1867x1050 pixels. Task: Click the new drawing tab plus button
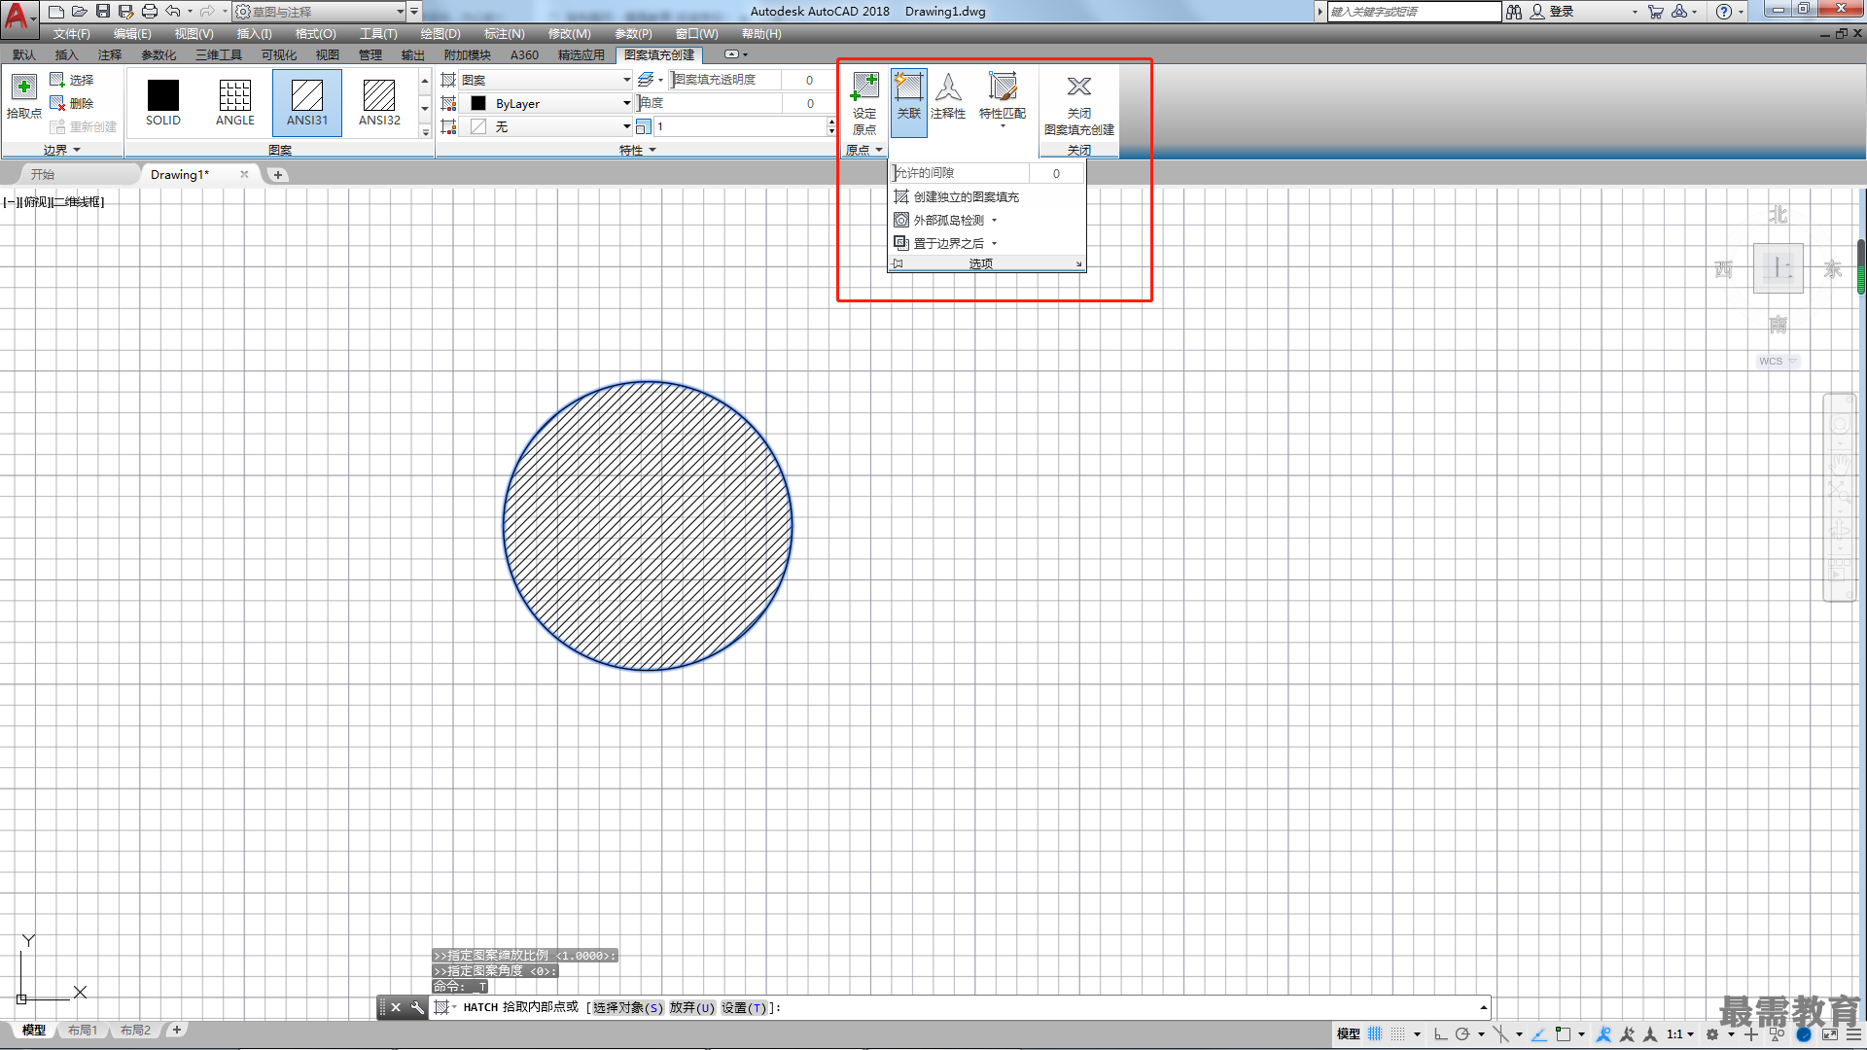point(278,175)
